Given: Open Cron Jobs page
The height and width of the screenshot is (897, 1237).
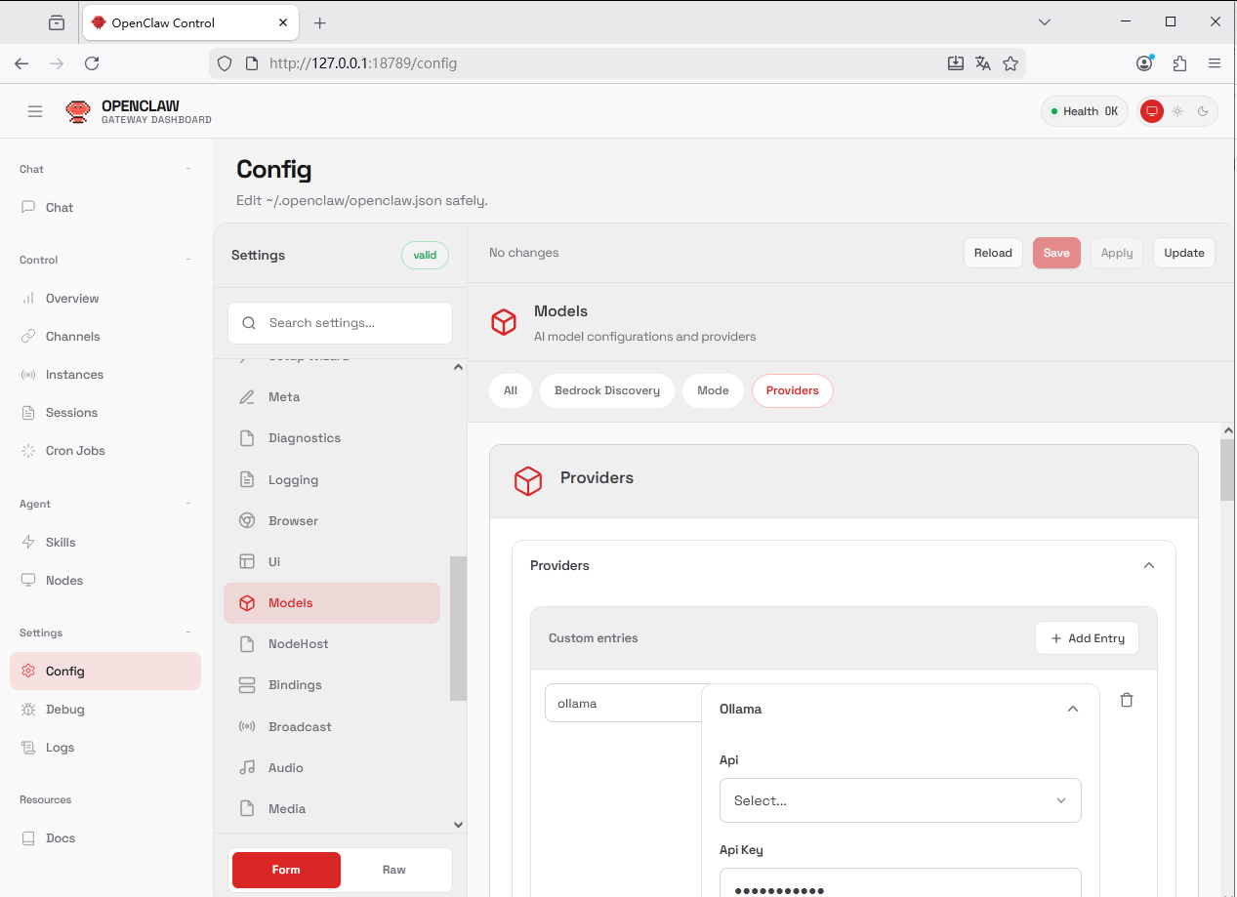Looking at the screenshot, I should point(105,450).
